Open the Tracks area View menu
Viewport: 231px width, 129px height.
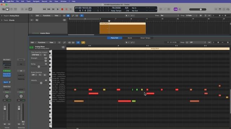point(57,15)
